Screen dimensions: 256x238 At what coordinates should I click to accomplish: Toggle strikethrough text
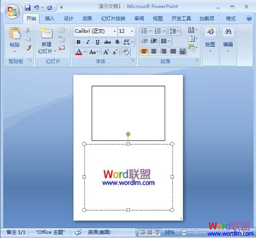coord(108,42)
